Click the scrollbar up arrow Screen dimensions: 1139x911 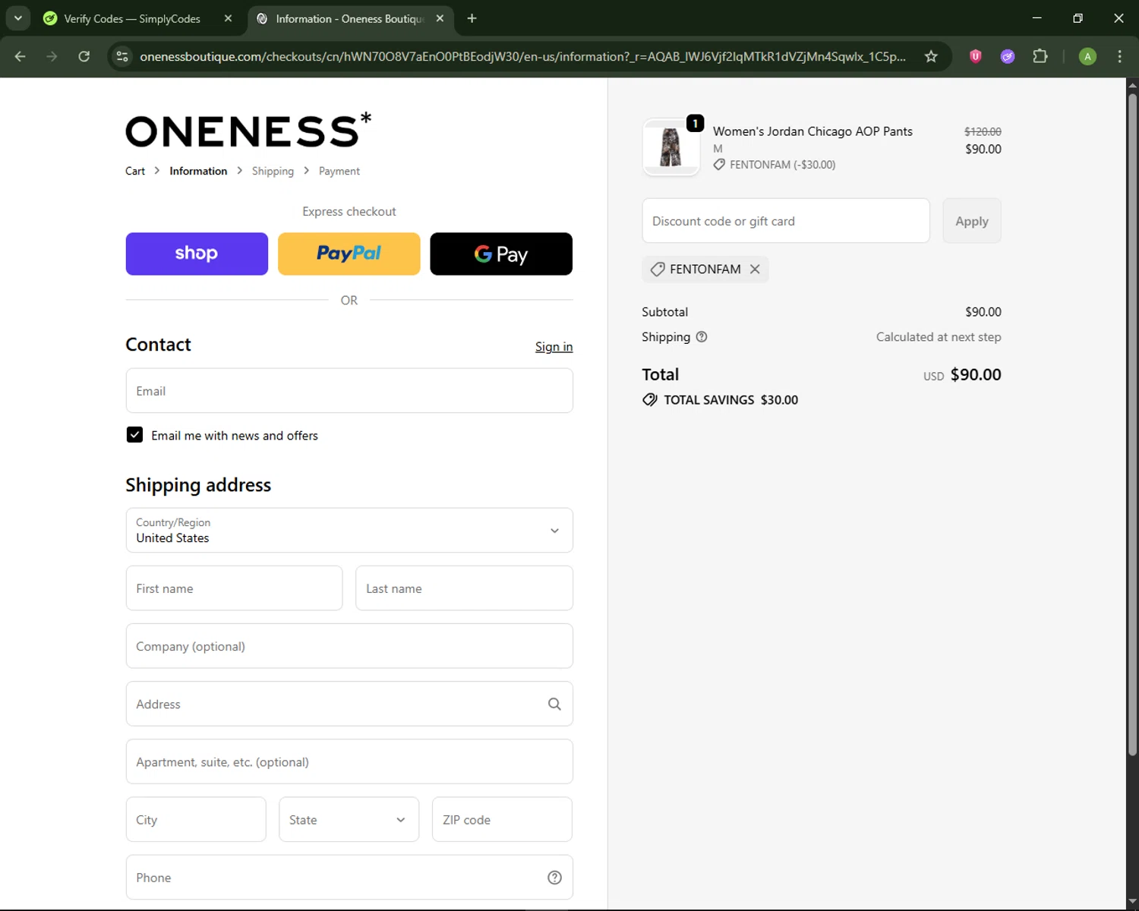[1132, 85]
